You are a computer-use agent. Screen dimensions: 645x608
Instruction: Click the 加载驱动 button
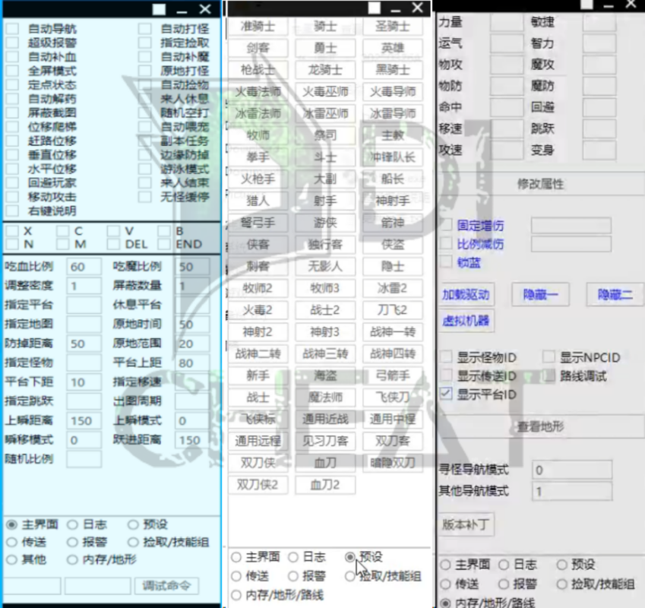click(x=466, y=295)
